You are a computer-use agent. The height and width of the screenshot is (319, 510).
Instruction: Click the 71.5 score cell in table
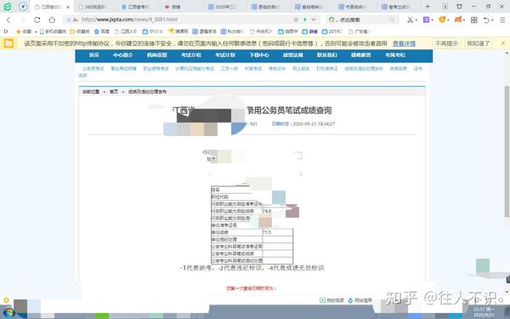pyautogui.click(x=277, y=232)
